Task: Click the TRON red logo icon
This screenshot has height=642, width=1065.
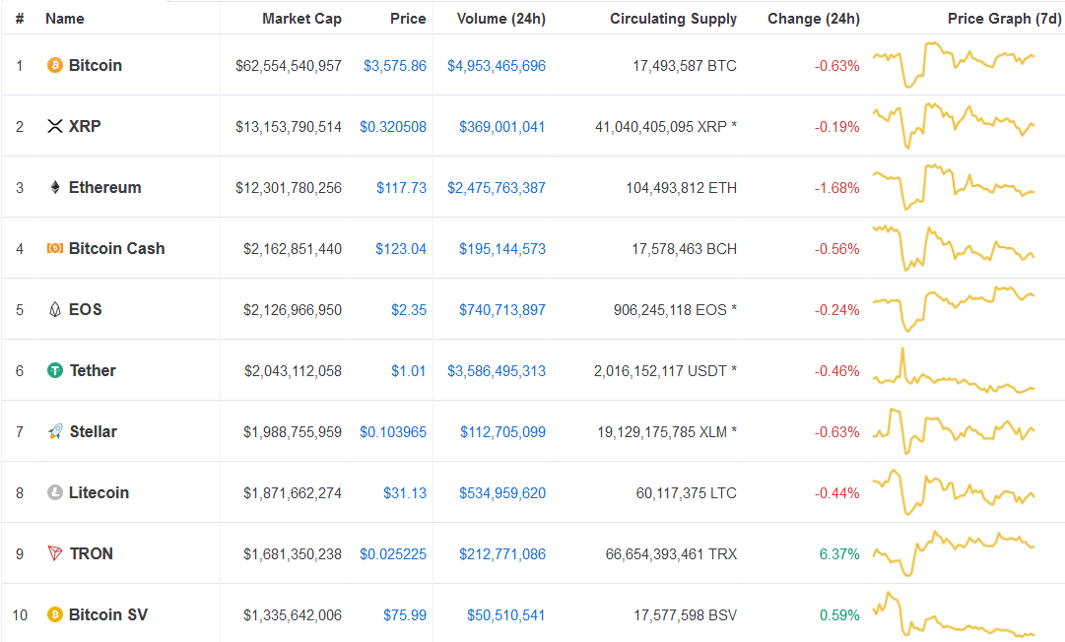Action: 55,553
